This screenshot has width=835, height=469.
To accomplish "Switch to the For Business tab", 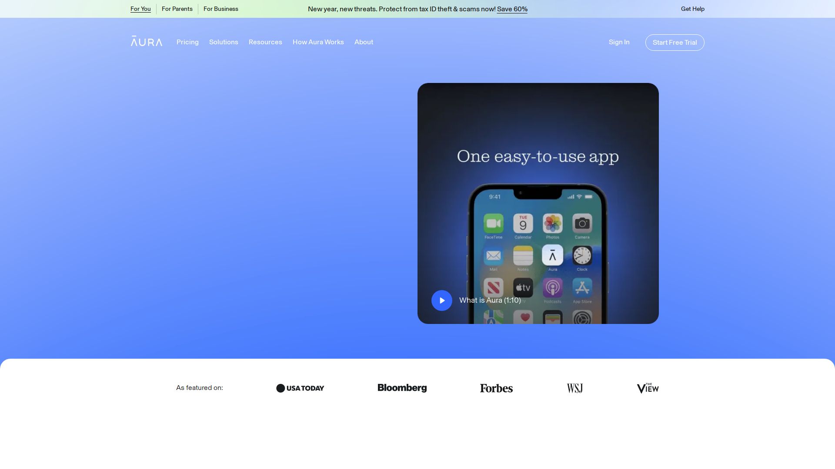I will (x=220, y=9).
